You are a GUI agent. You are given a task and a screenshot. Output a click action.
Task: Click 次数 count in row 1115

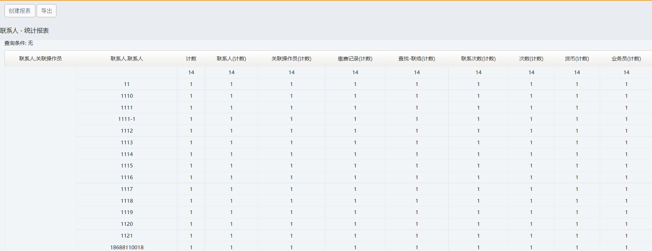(531, 166)
